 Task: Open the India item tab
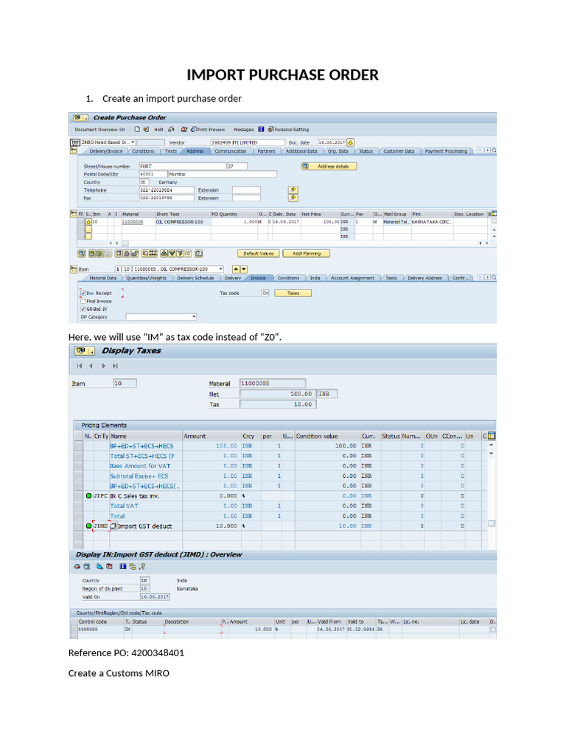pos(315,278)
